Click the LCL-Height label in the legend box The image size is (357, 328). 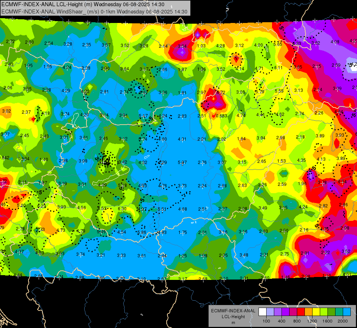point(233,317)
